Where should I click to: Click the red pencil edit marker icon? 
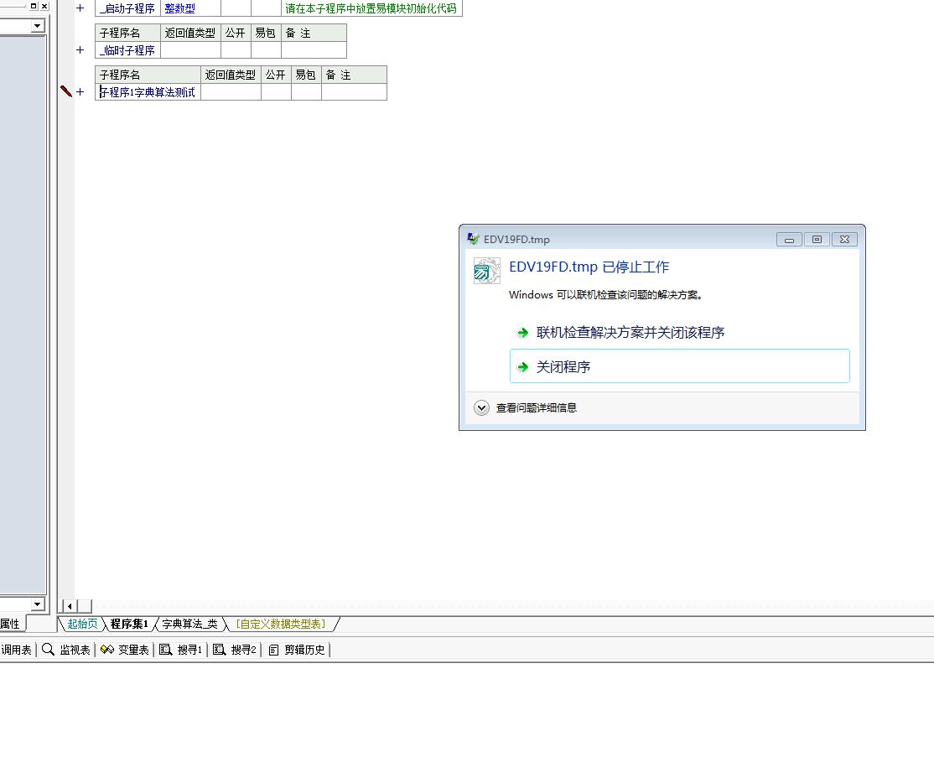coord(65,91)
